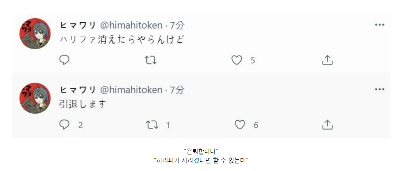The height and width of the screenshot is (171, 395).
Task: Retweet the 引退します tweet
Action: pos(152,124)
